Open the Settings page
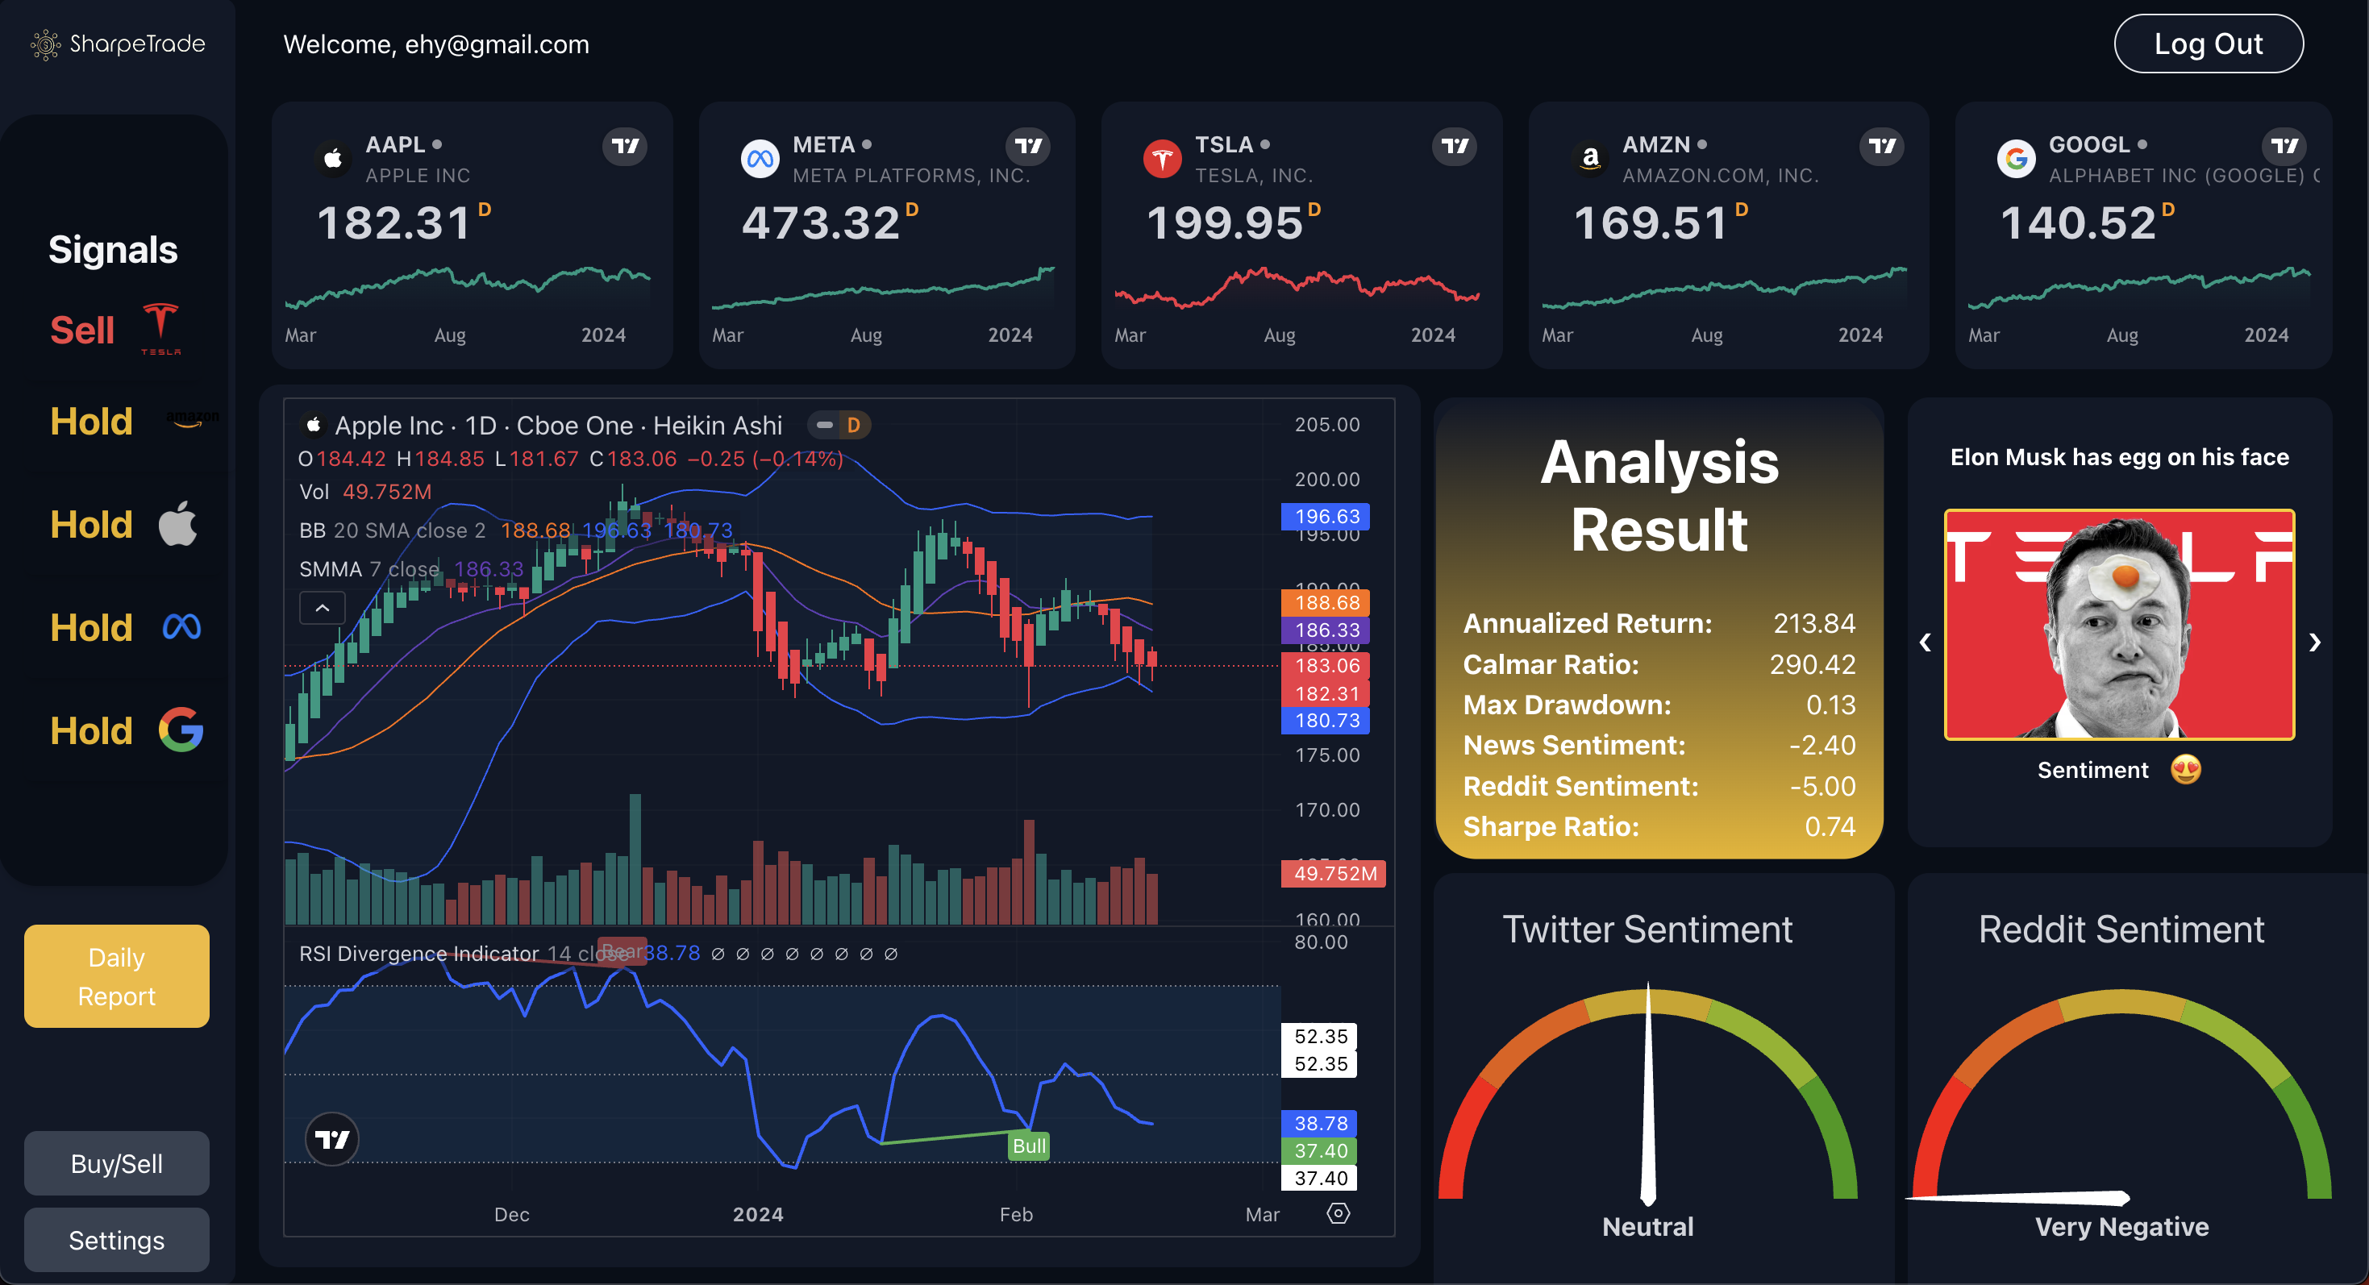The image size is (2369, 1285). [117, 1240]
